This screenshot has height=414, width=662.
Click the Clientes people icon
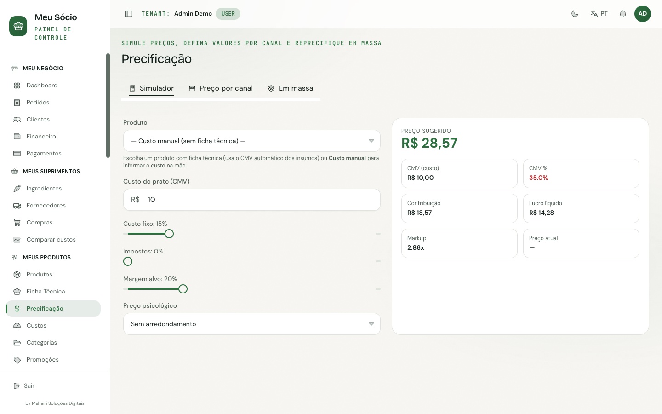pyautogui.click(x=17, y=120)
